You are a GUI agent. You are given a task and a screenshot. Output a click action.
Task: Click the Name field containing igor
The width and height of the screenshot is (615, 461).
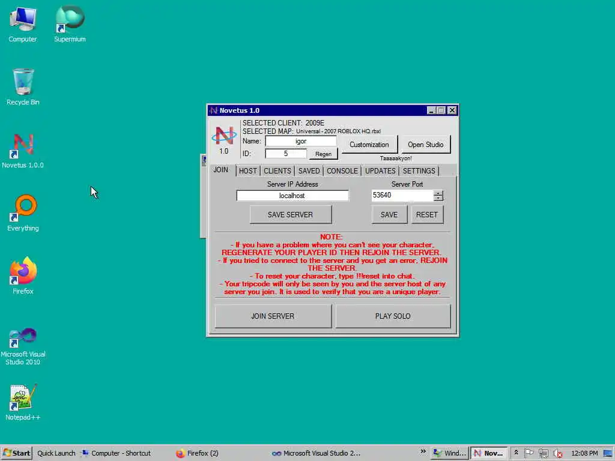300,141
